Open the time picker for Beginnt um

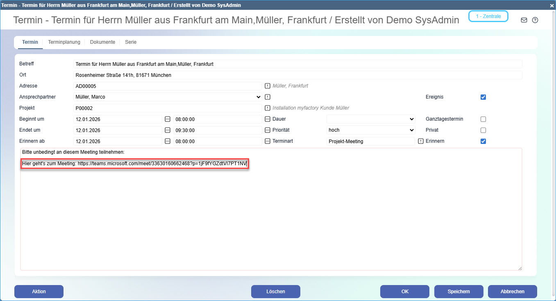click(x=267, y=119)
